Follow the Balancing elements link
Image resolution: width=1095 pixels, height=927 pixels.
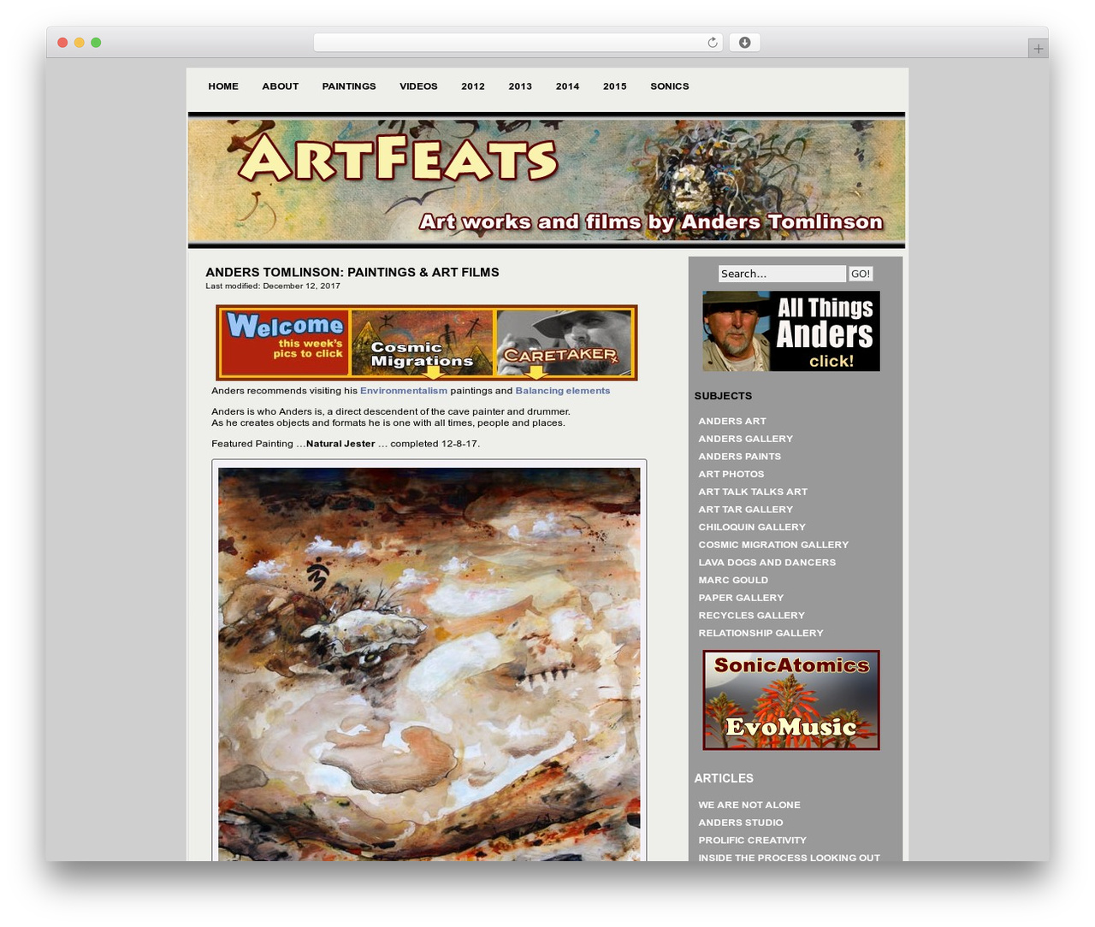(563, 391)
